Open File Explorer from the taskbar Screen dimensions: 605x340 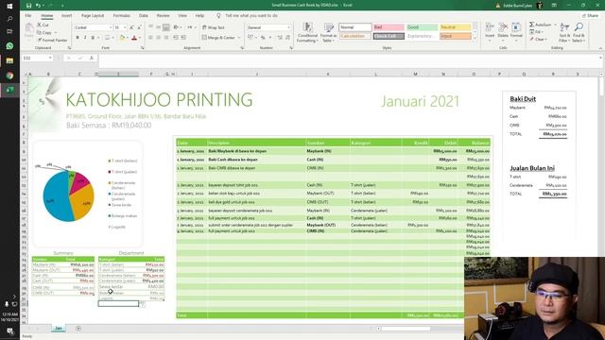pos(9,60)
